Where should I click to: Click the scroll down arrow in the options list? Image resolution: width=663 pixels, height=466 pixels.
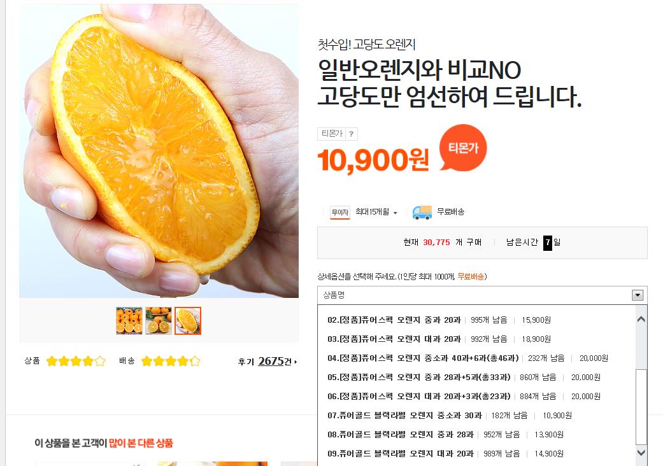coord(641,453)
